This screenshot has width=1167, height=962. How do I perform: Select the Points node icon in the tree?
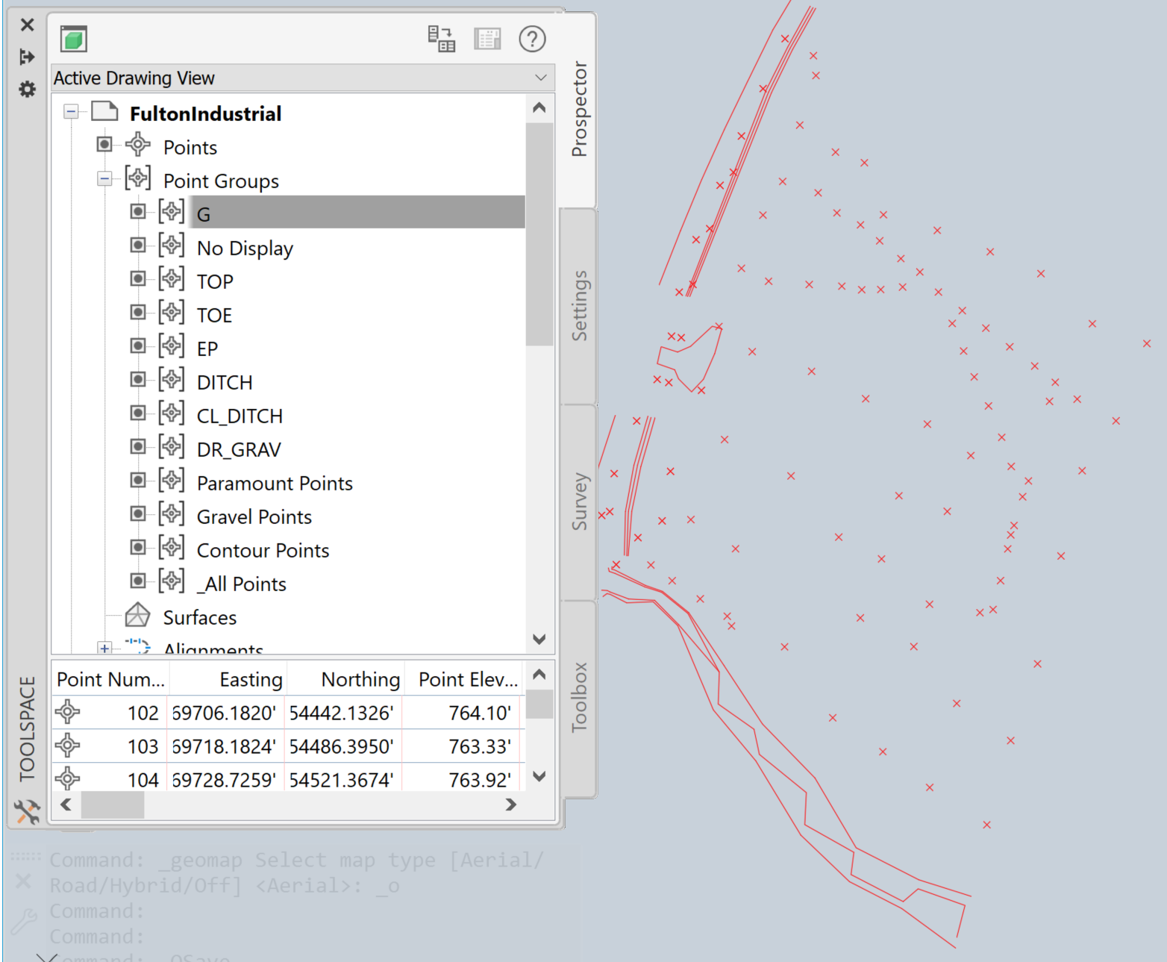tap(137, 144)
